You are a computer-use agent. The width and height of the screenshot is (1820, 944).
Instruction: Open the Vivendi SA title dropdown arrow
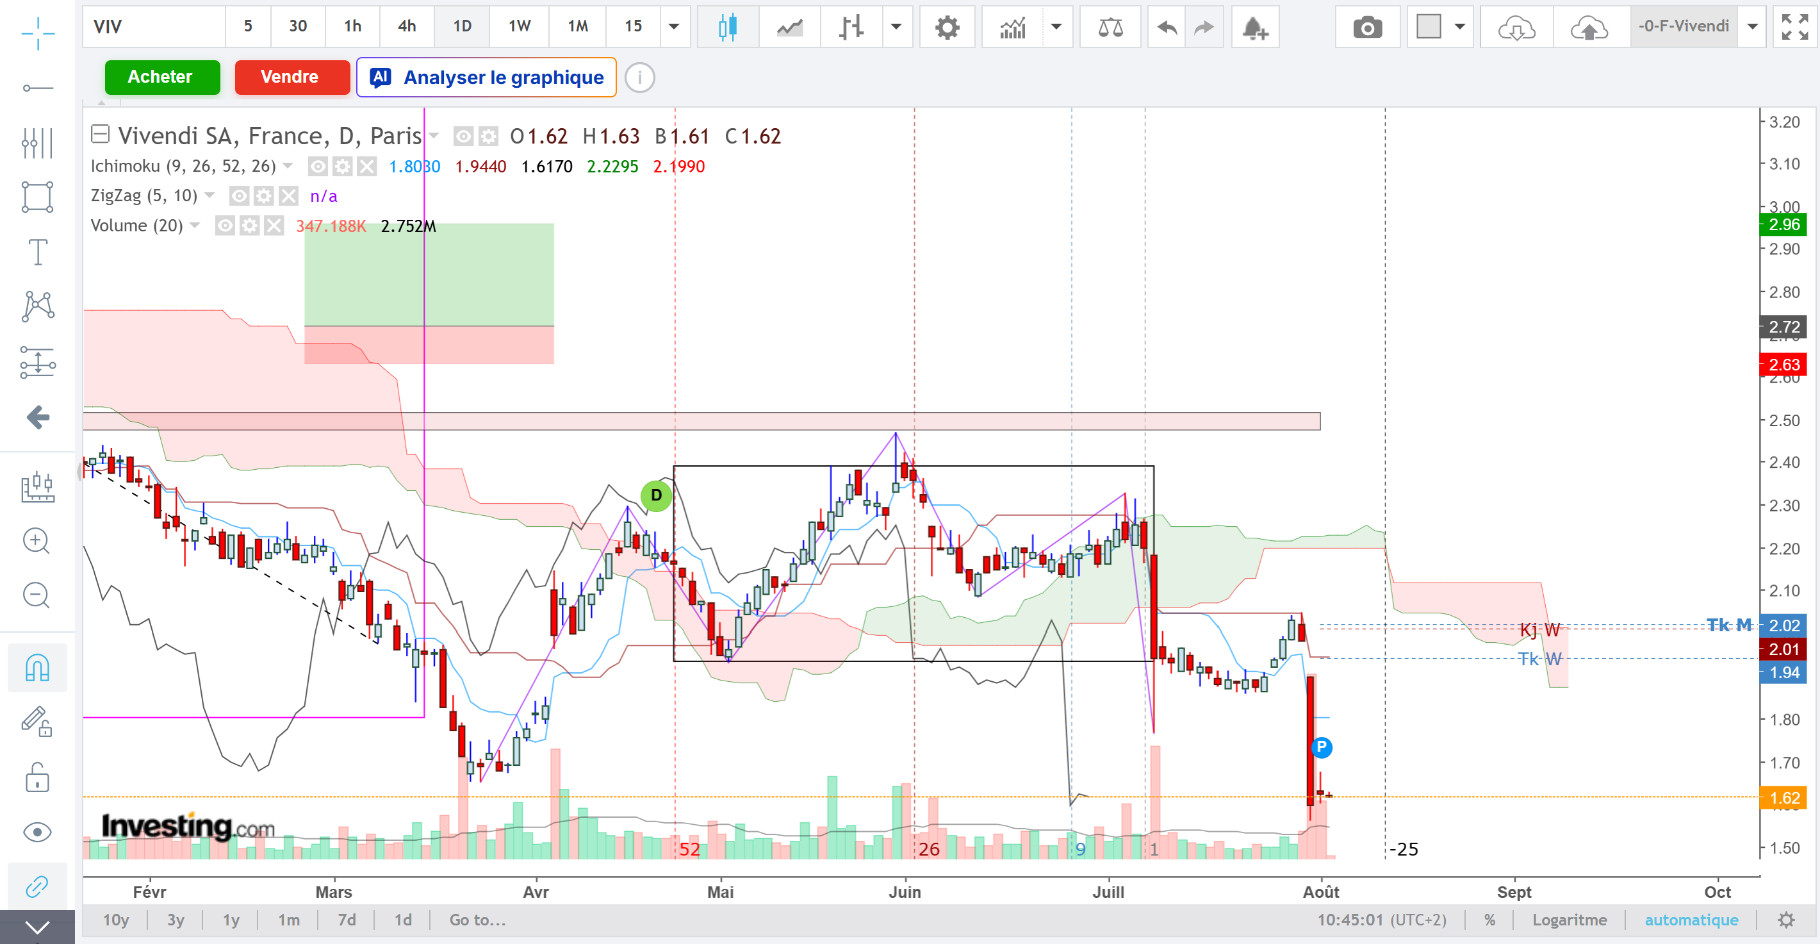click(434, 136)
